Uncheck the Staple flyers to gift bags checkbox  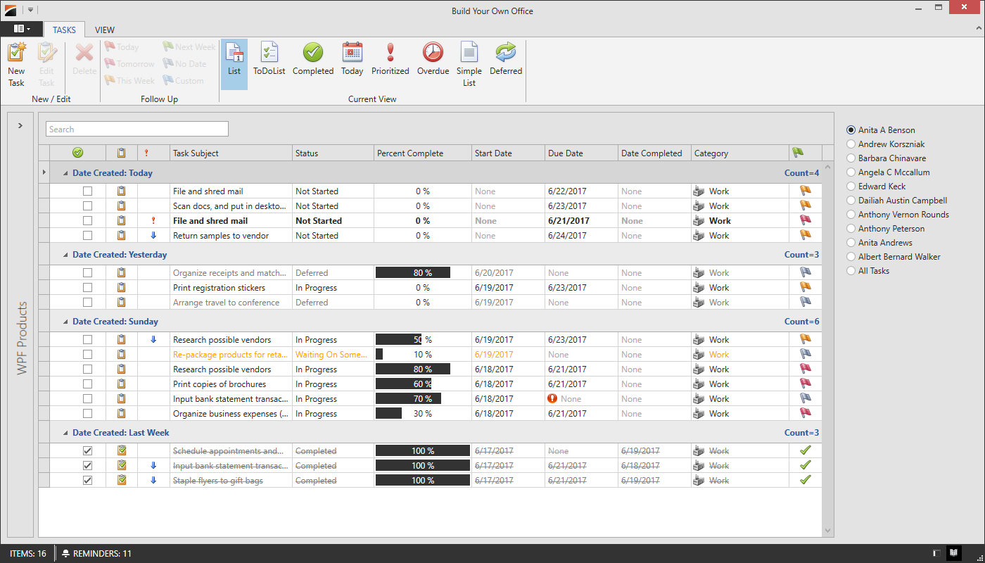[87, 481]
